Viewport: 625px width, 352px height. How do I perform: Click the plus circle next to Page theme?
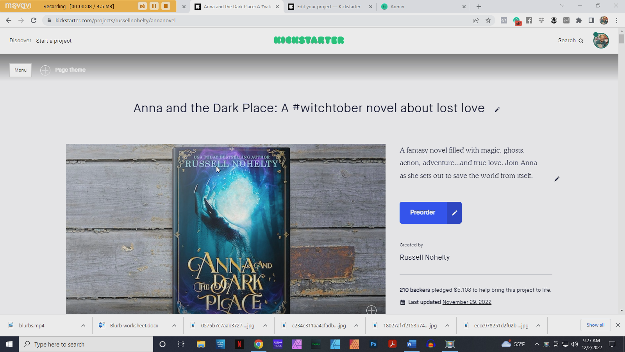tap(45, 70)
